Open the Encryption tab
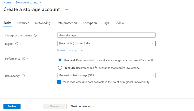The width and height of the screenshot is (194, 111). coord(90,23)
